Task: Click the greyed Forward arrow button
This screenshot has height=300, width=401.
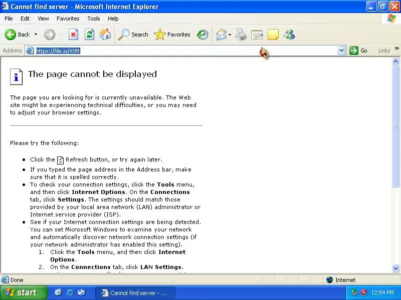Action: [50, 34]
